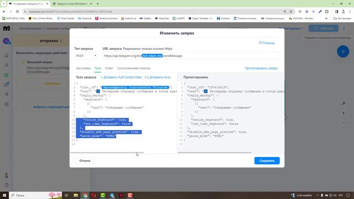Click Добавить Full Contact Data link
The height and width of the screenshot is (199, 354).
pyautogui.click(x=121, y=77)
